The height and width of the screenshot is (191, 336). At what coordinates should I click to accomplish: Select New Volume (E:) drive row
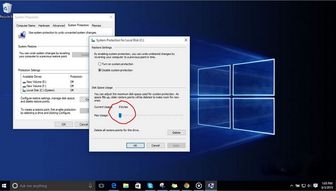click(55, 82)
